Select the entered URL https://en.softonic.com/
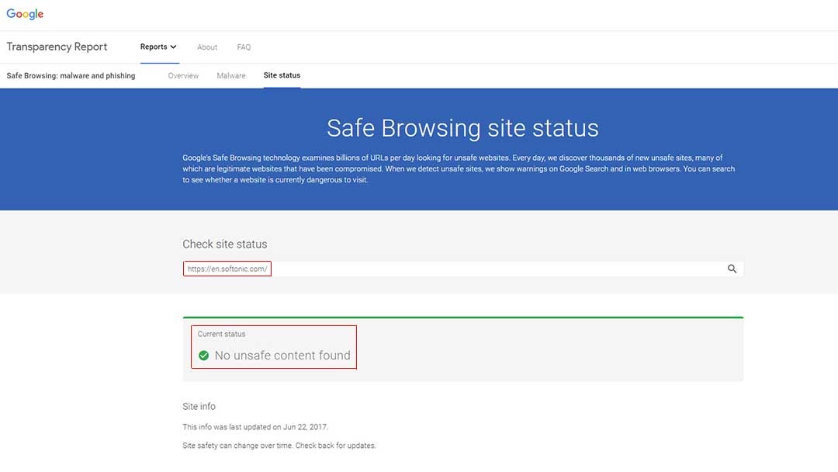Screen dimensions: 838x472 227,269
